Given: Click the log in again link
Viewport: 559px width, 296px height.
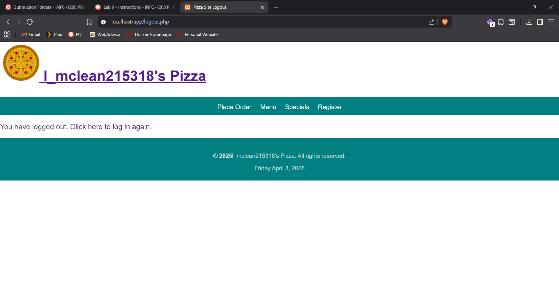Looking at the screenshot, I should pos(110,127).
